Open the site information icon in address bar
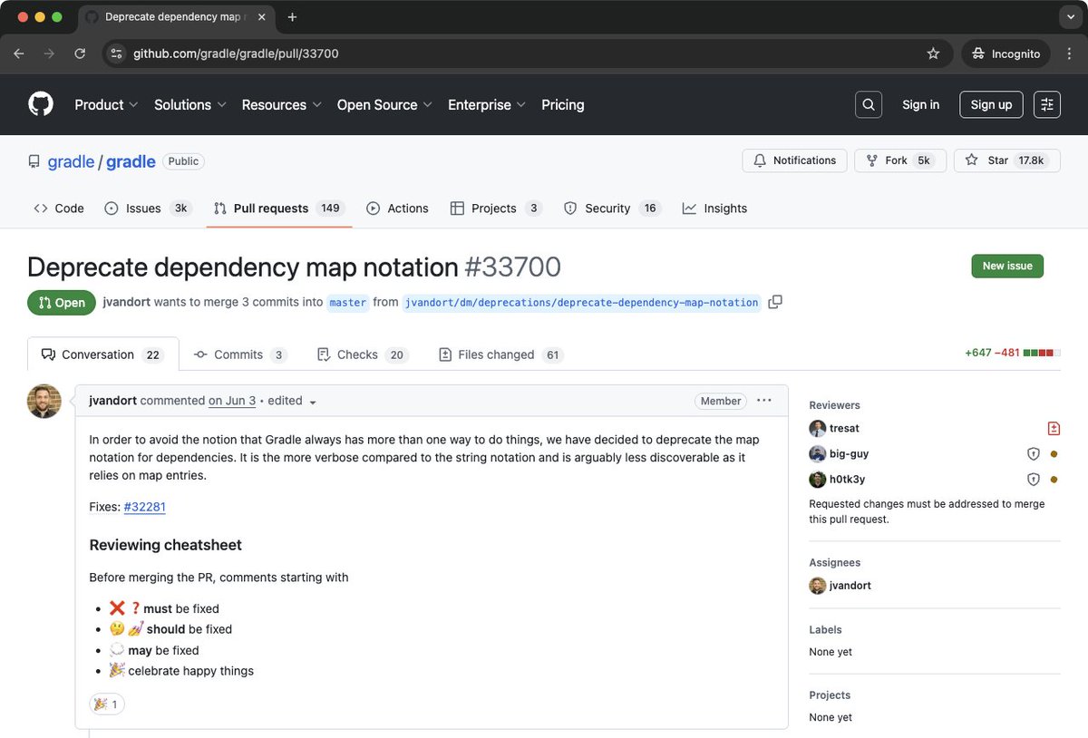 [x=116, y=53]
